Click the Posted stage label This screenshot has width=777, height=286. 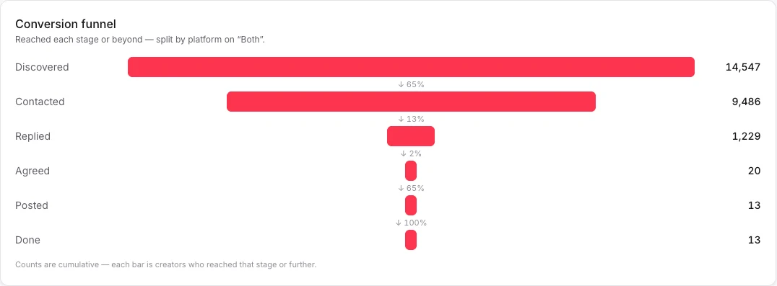[x=32, y=205]
